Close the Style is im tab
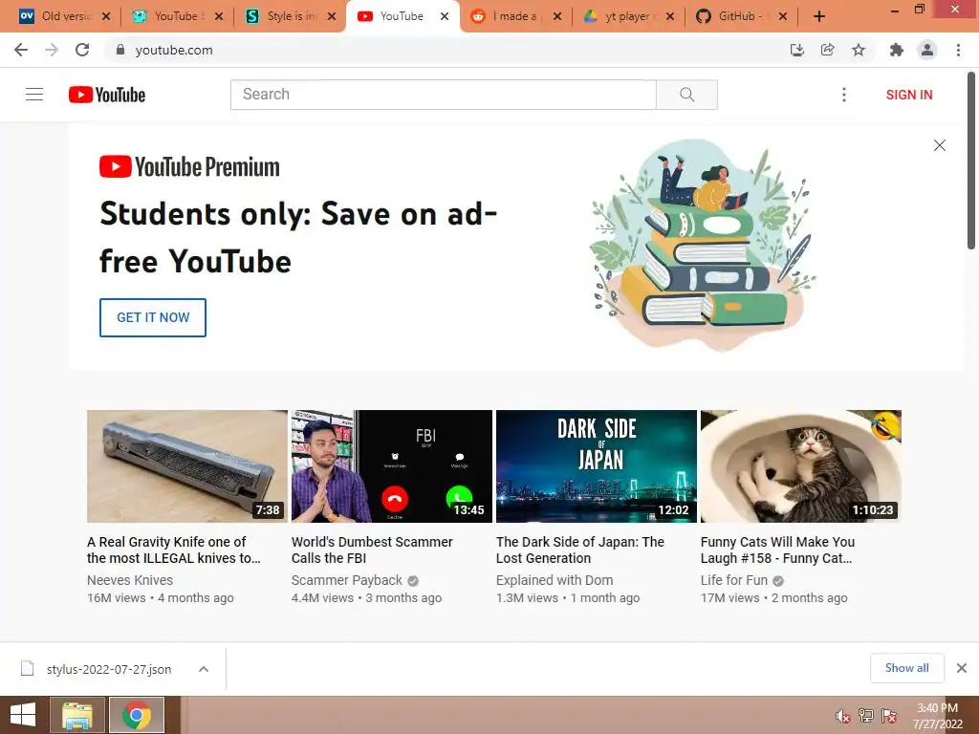 [x=332, y=16]
